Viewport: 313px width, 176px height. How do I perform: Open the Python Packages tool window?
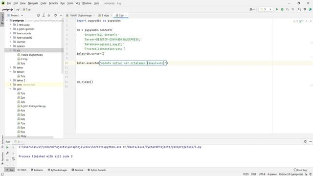(58, 170)
